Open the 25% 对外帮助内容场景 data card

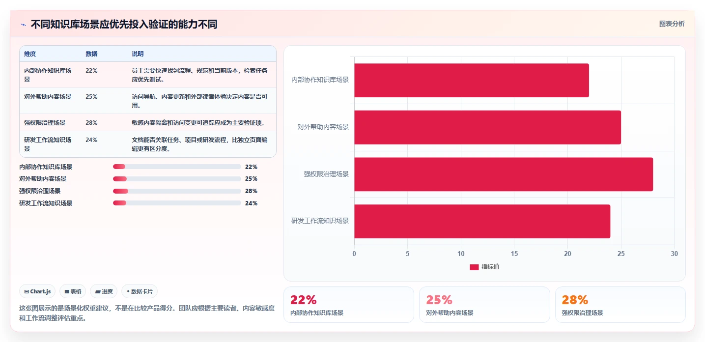click(484, 305)
